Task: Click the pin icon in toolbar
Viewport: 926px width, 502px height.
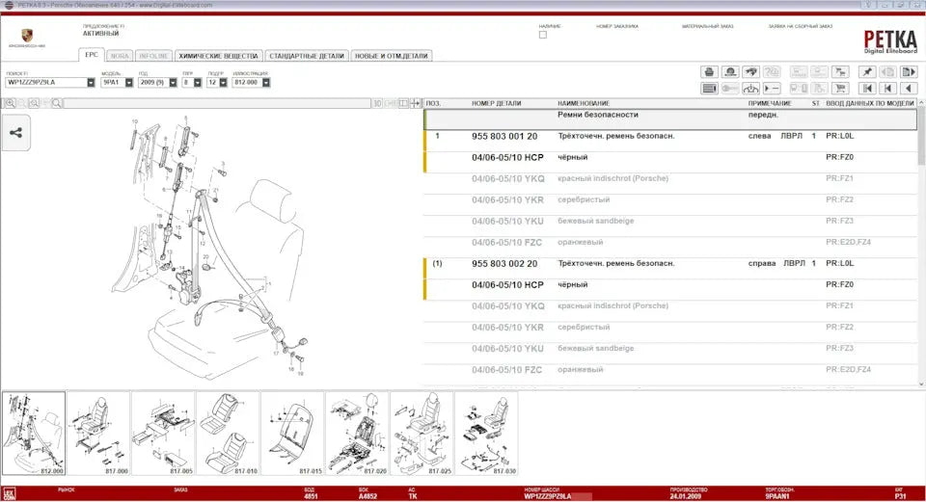Action: pos(866,72)
